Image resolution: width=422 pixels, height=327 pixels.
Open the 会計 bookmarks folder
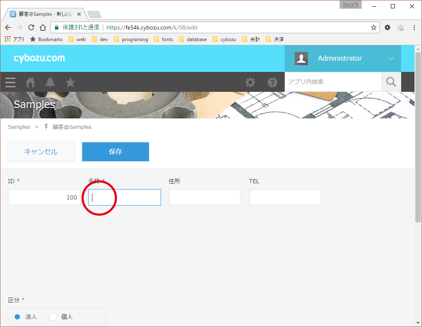pos(251,39)
